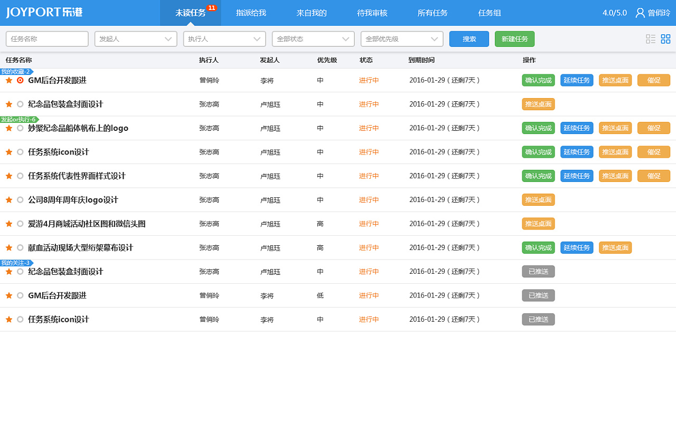676x422 pixels.
Task: Select radio circle for 献血活动现场大型绗架幕布设计
Action: (x=20, y=247)
